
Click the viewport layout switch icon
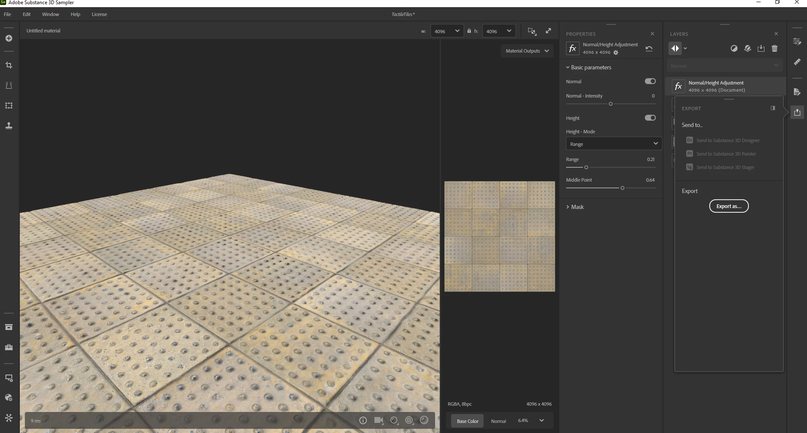point(532,31)
